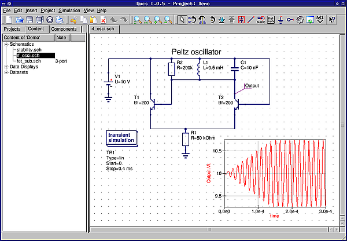The height and width of the screenshot is (241, 347).
Task: Click the Simulate gear icon
Action: coord(301,20)
